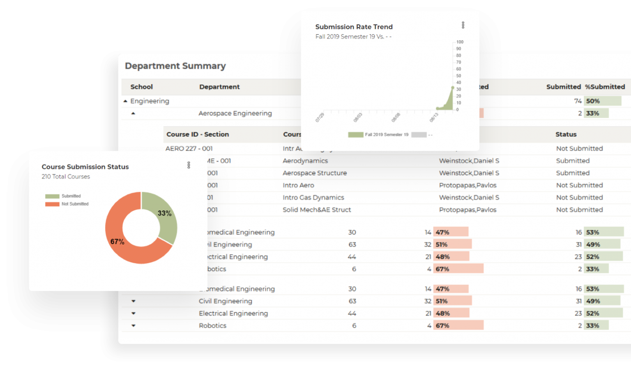Sort by the Department column header

[219, 87]
